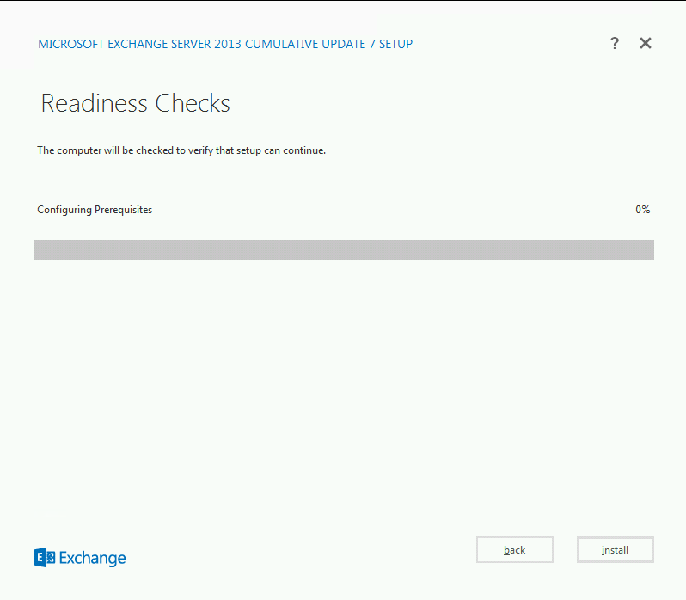The height and width of the screenshot is (600, 686).
Task: Start installation with the install button
Action: point(616,549)
